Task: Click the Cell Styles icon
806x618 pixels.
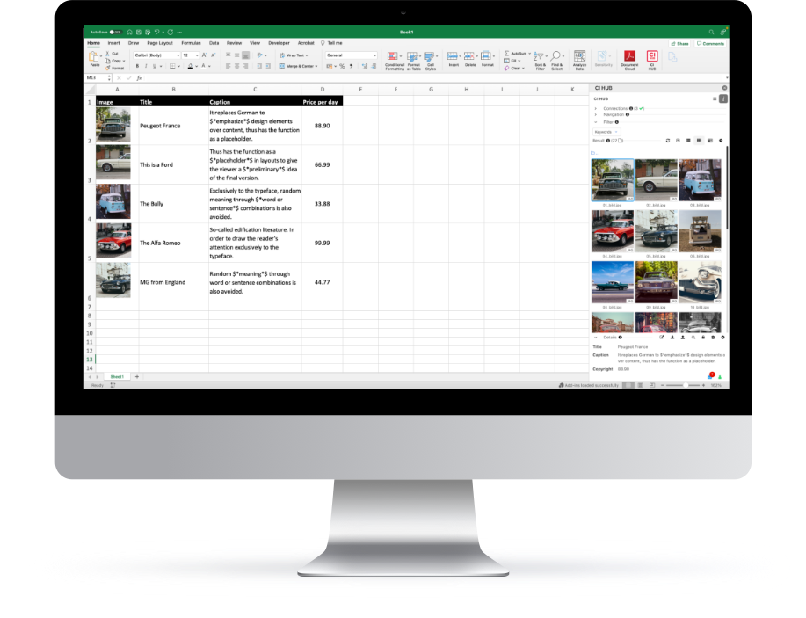Action: click(429, 56)
